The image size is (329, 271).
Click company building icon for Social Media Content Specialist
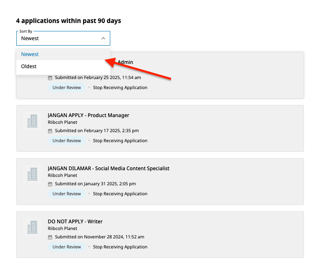(32, 174)
